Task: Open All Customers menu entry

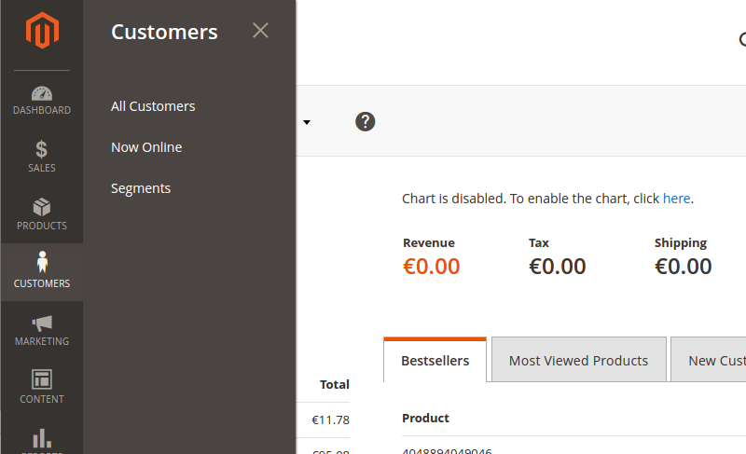Action: pyautogui.click(x=153, y=106)
